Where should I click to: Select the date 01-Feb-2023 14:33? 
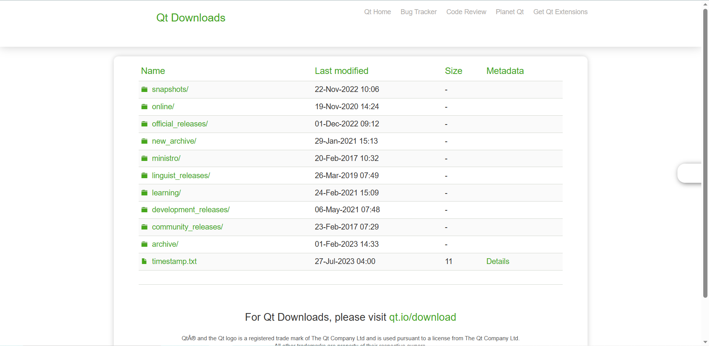pyautogui.click(x=347, y=244)
